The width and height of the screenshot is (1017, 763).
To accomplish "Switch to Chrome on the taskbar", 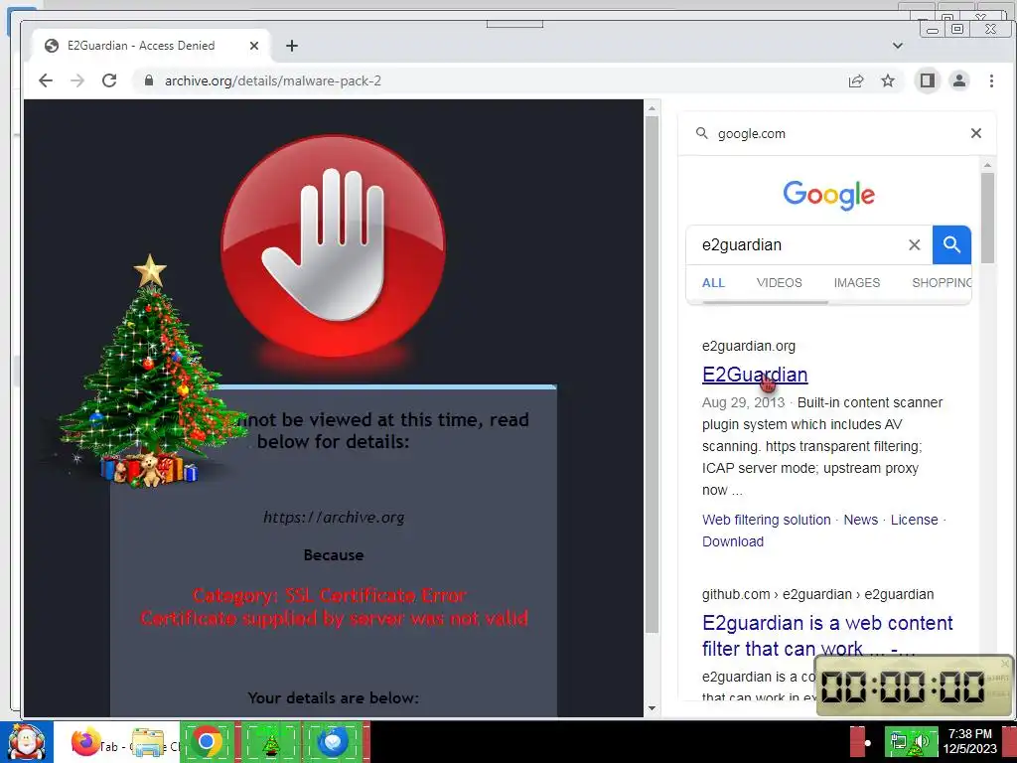I will (x=207, y=741).
